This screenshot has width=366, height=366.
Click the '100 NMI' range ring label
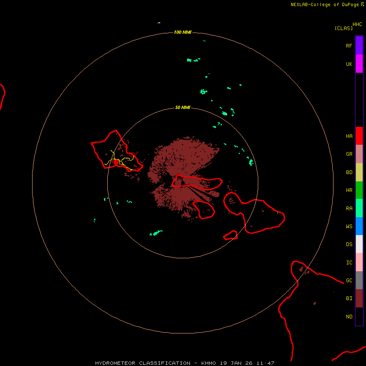point(183,32)
